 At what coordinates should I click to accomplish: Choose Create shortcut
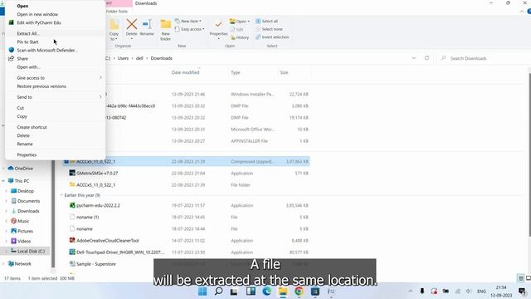pyautogui.click(x=55, y=127)
